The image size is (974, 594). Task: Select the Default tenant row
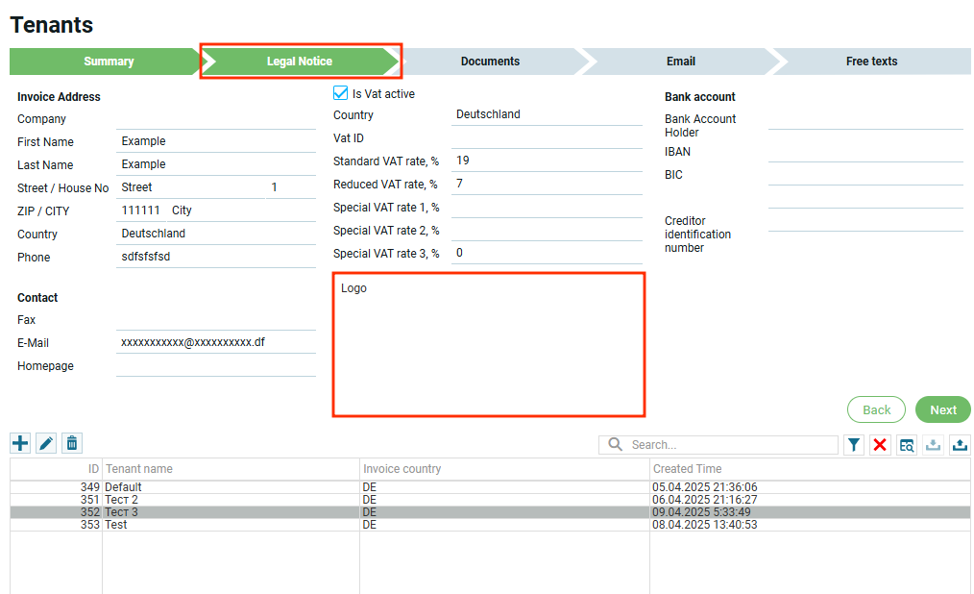coord(231,487)
